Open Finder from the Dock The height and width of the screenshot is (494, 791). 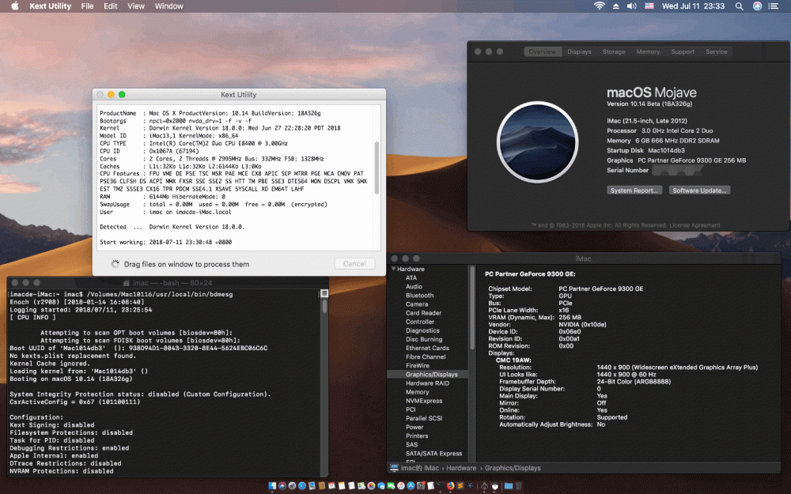click(272, 486)
